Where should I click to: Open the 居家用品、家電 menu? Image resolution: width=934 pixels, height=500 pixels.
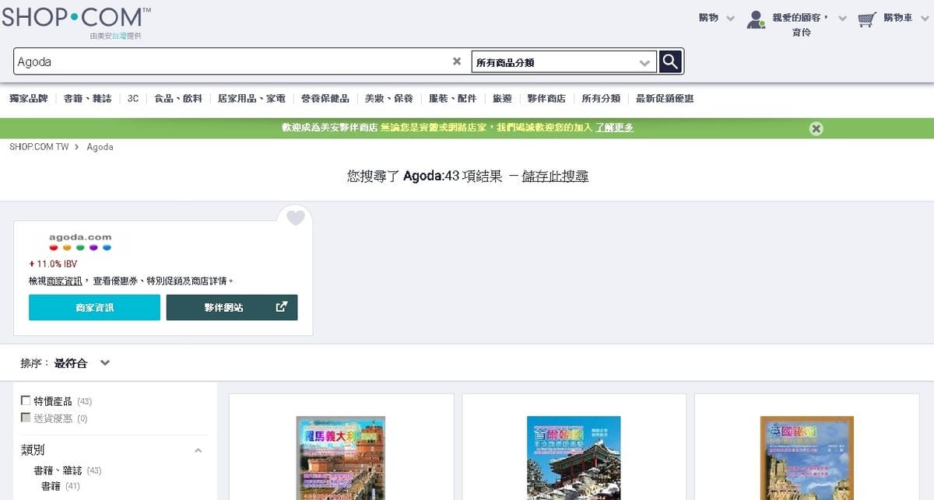click(251, 99)
